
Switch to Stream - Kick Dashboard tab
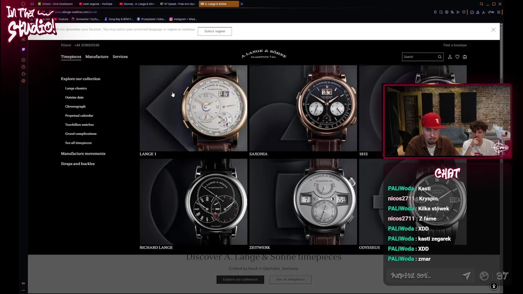click(x=55, y=4)
